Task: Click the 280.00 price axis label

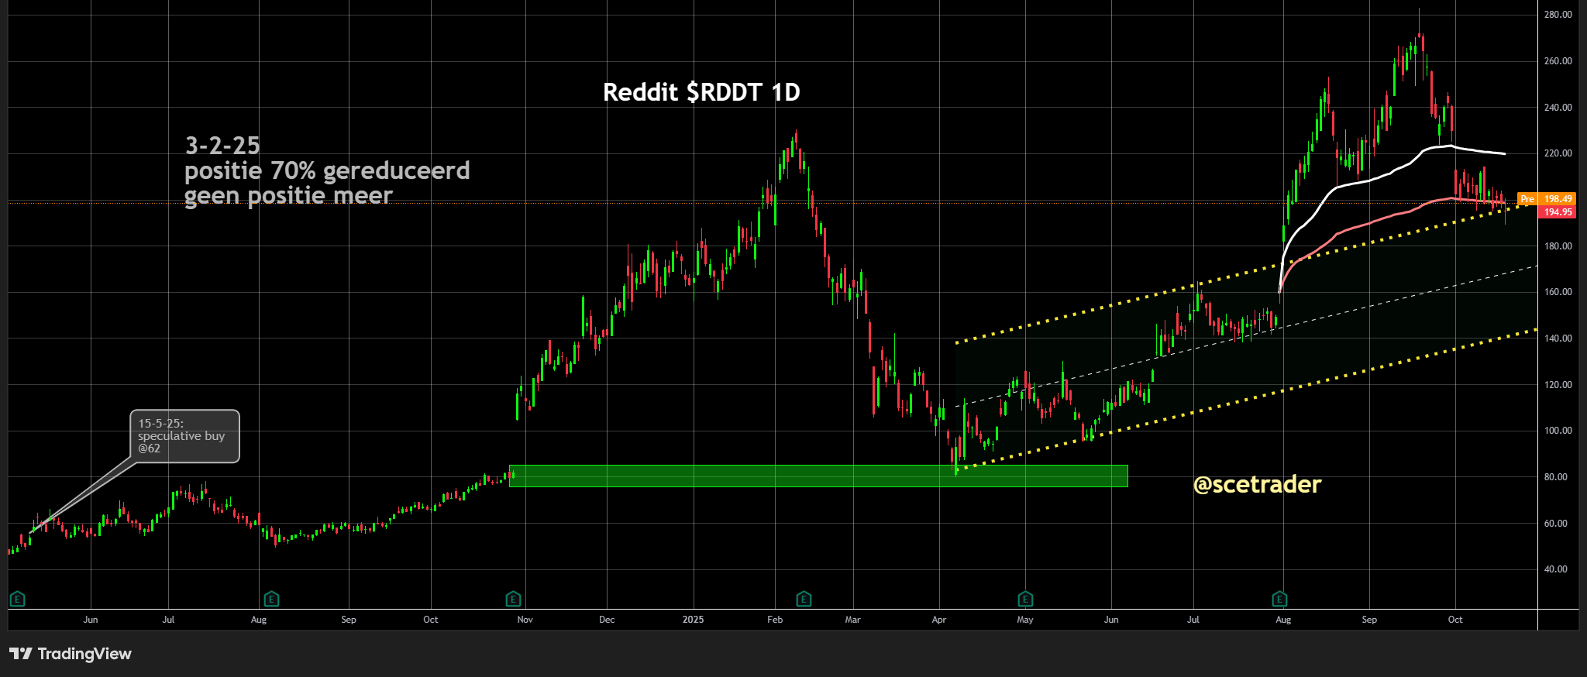Action: coord(1558,15)
